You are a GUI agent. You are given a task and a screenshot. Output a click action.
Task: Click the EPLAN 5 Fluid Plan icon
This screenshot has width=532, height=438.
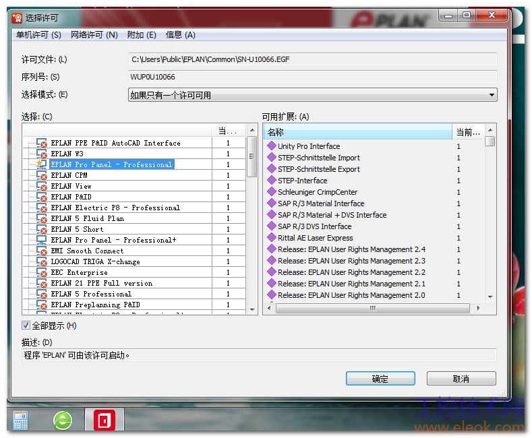pos(42,218)
